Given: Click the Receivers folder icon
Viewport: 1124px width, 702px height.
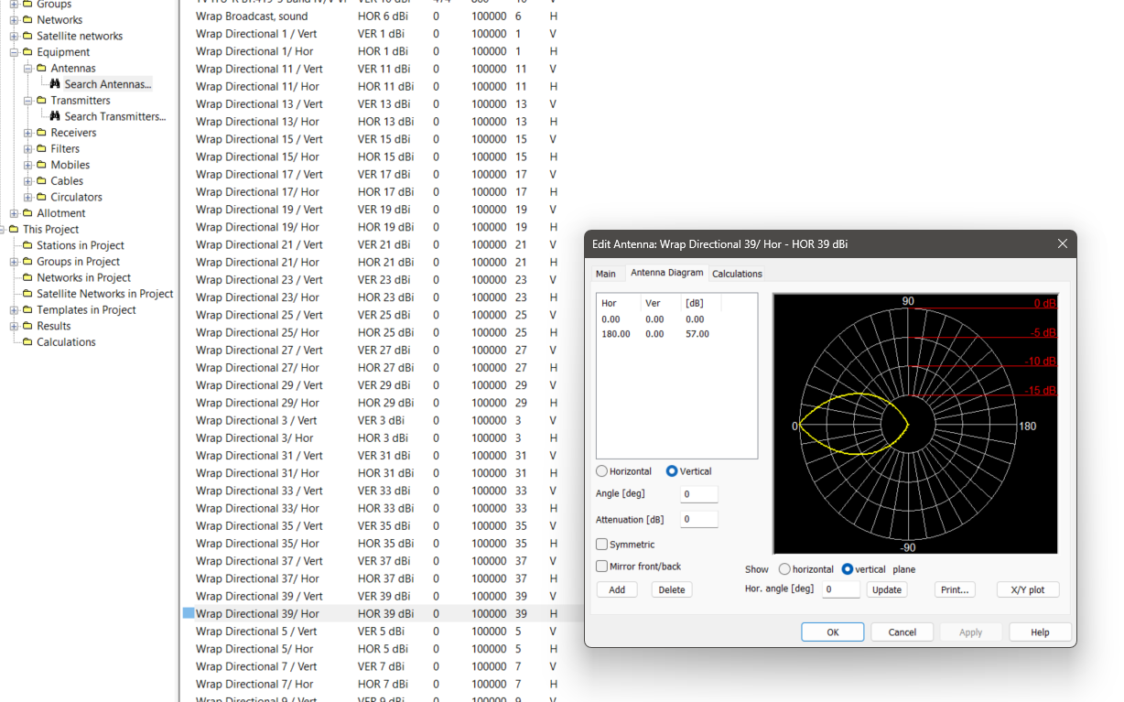Looking at the screenshot, I should [41, 133].
